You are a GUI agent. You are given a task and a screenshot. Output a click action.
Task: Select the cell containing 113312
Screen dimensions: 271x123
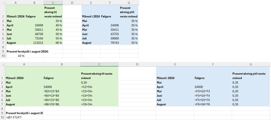pos(34,43)
